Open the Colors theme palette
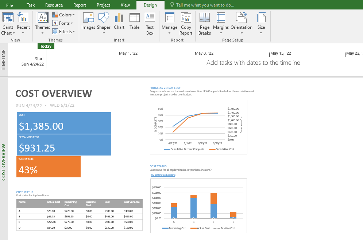Image resolution: width=363 pixels, height=240 pixels. pyautogui.click(x=64, y=15)
